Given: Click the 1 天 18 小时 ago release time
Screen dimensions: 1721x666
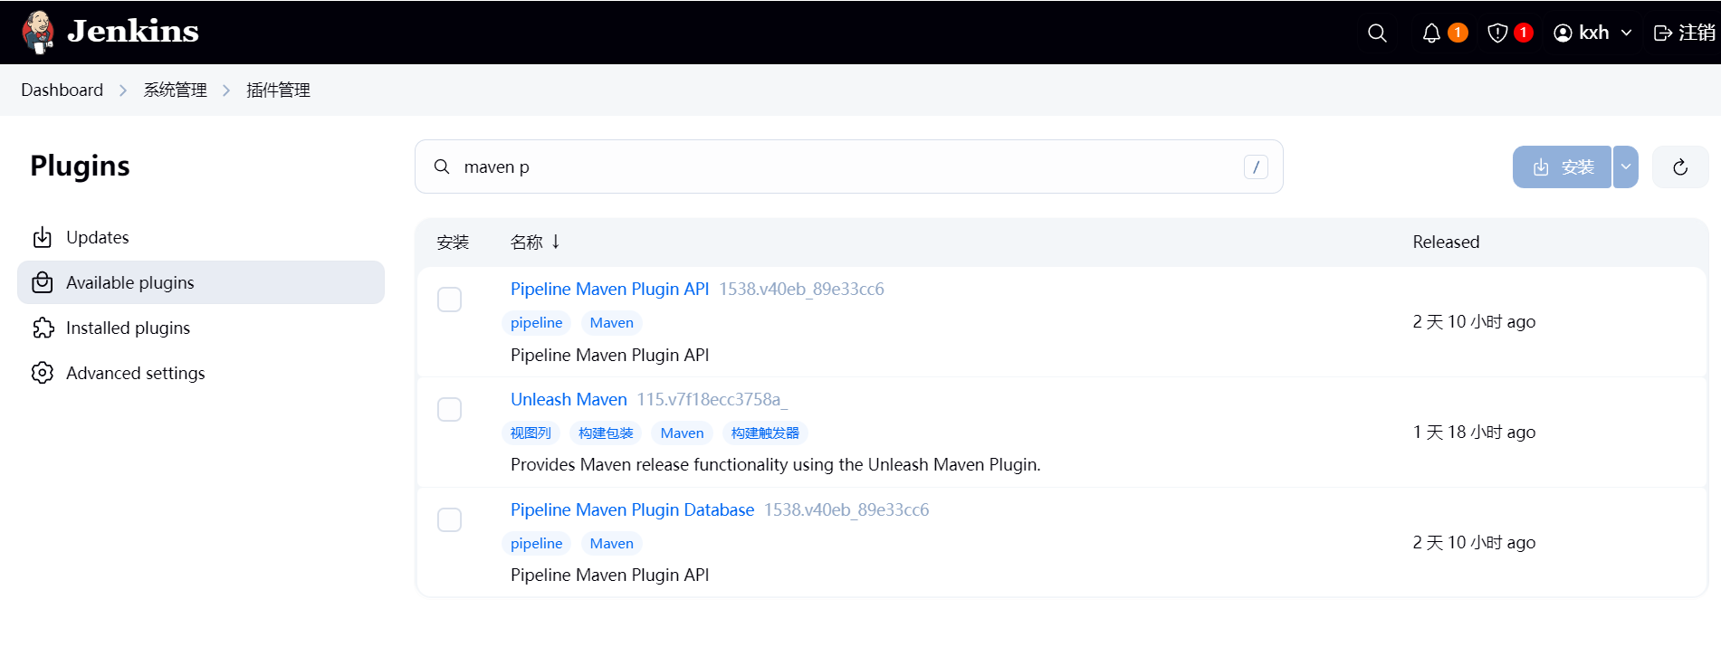Looking at the screenshot, I should (x=1474, y=432).
